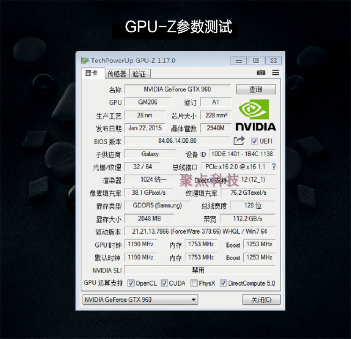Click the 112.2 GB/s bandwidth value
This screenshot has height=339, width=351.
coord(248,218)
